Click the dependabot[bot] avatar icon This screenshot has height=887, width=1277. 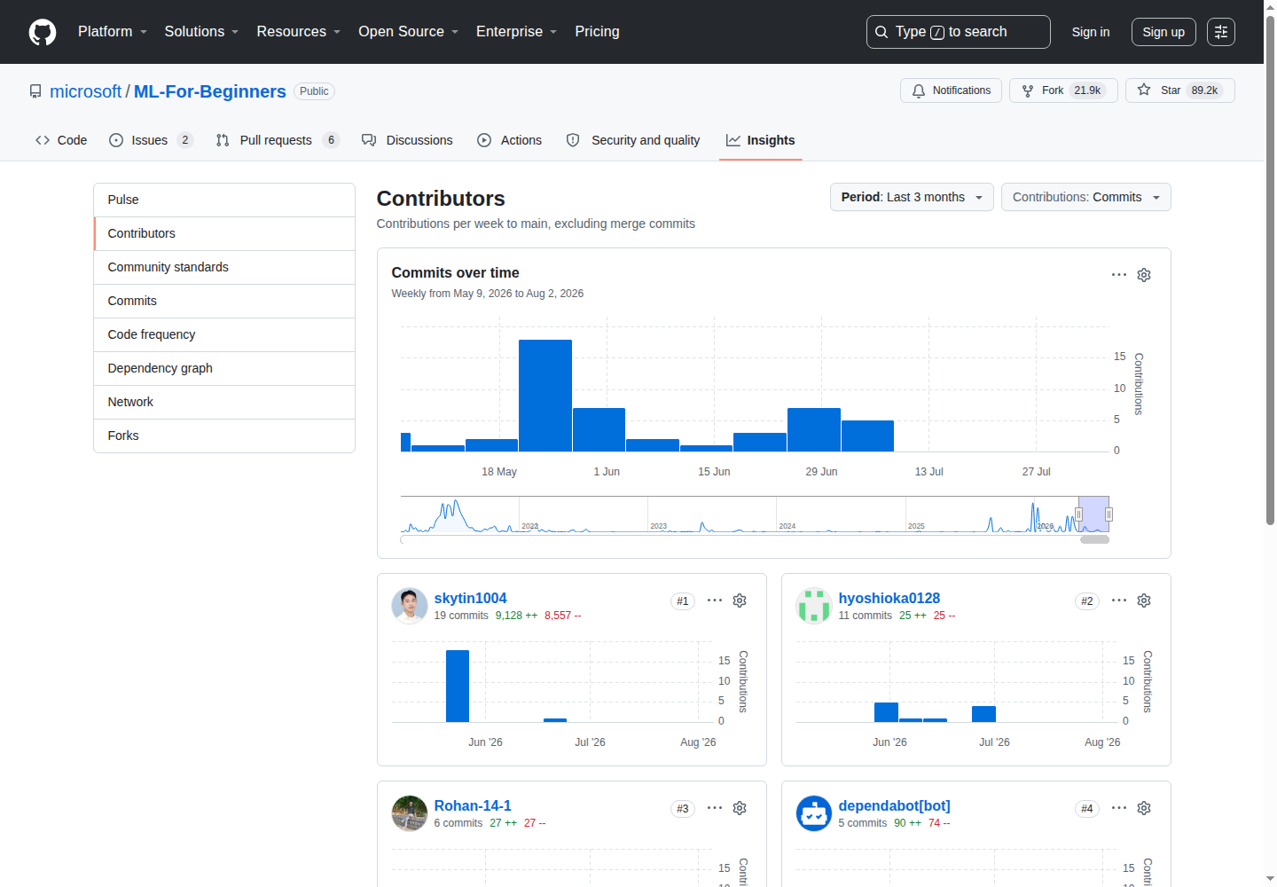point(813,813)
